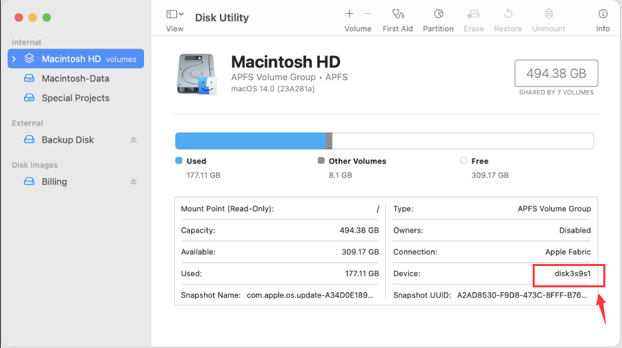Screen dimensions: 622x348
Task: Click the disk icon beside Special Projects
Action: pyautogui.click(x=29, y=97)
